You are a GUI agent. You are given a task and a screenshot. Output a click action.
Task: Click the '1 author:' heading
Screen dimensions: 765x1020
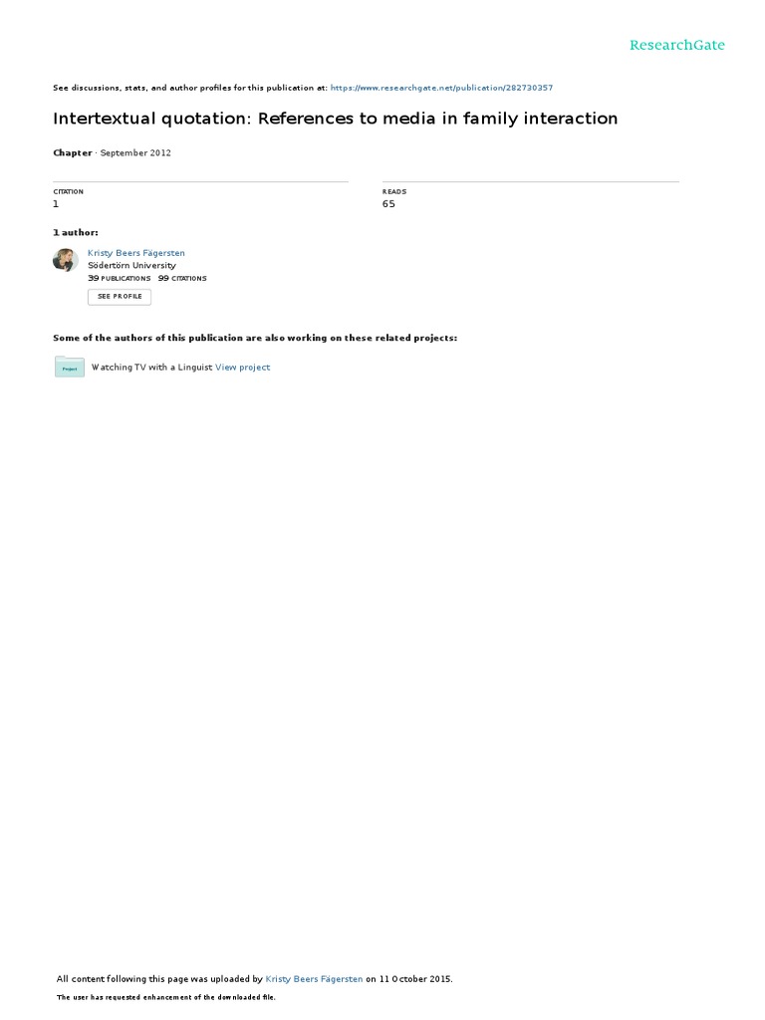click(x=76, y=232)
